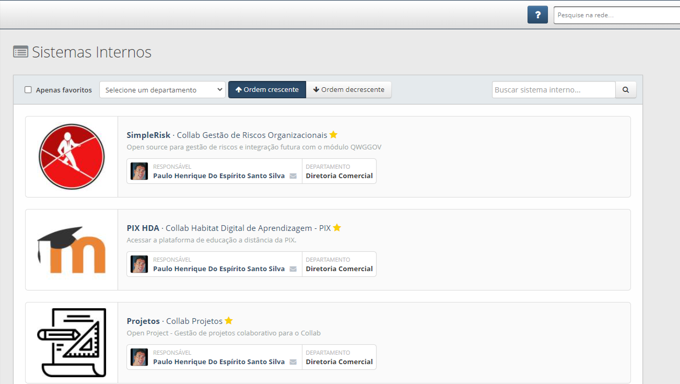This screenshot has width=680, height=384.
Task: Focus the Buscar sistema interno field
Action: pyautogui.click(x=554, y=89)
